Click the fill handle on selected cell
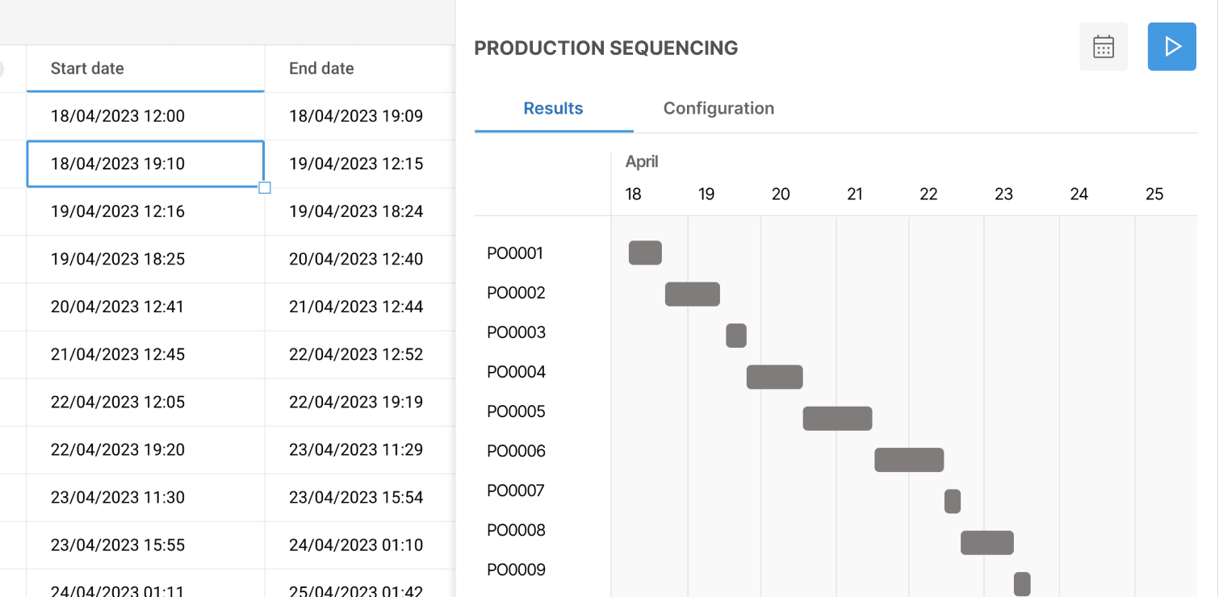Viewport: 1219px width, 597px height. (264, 188)
